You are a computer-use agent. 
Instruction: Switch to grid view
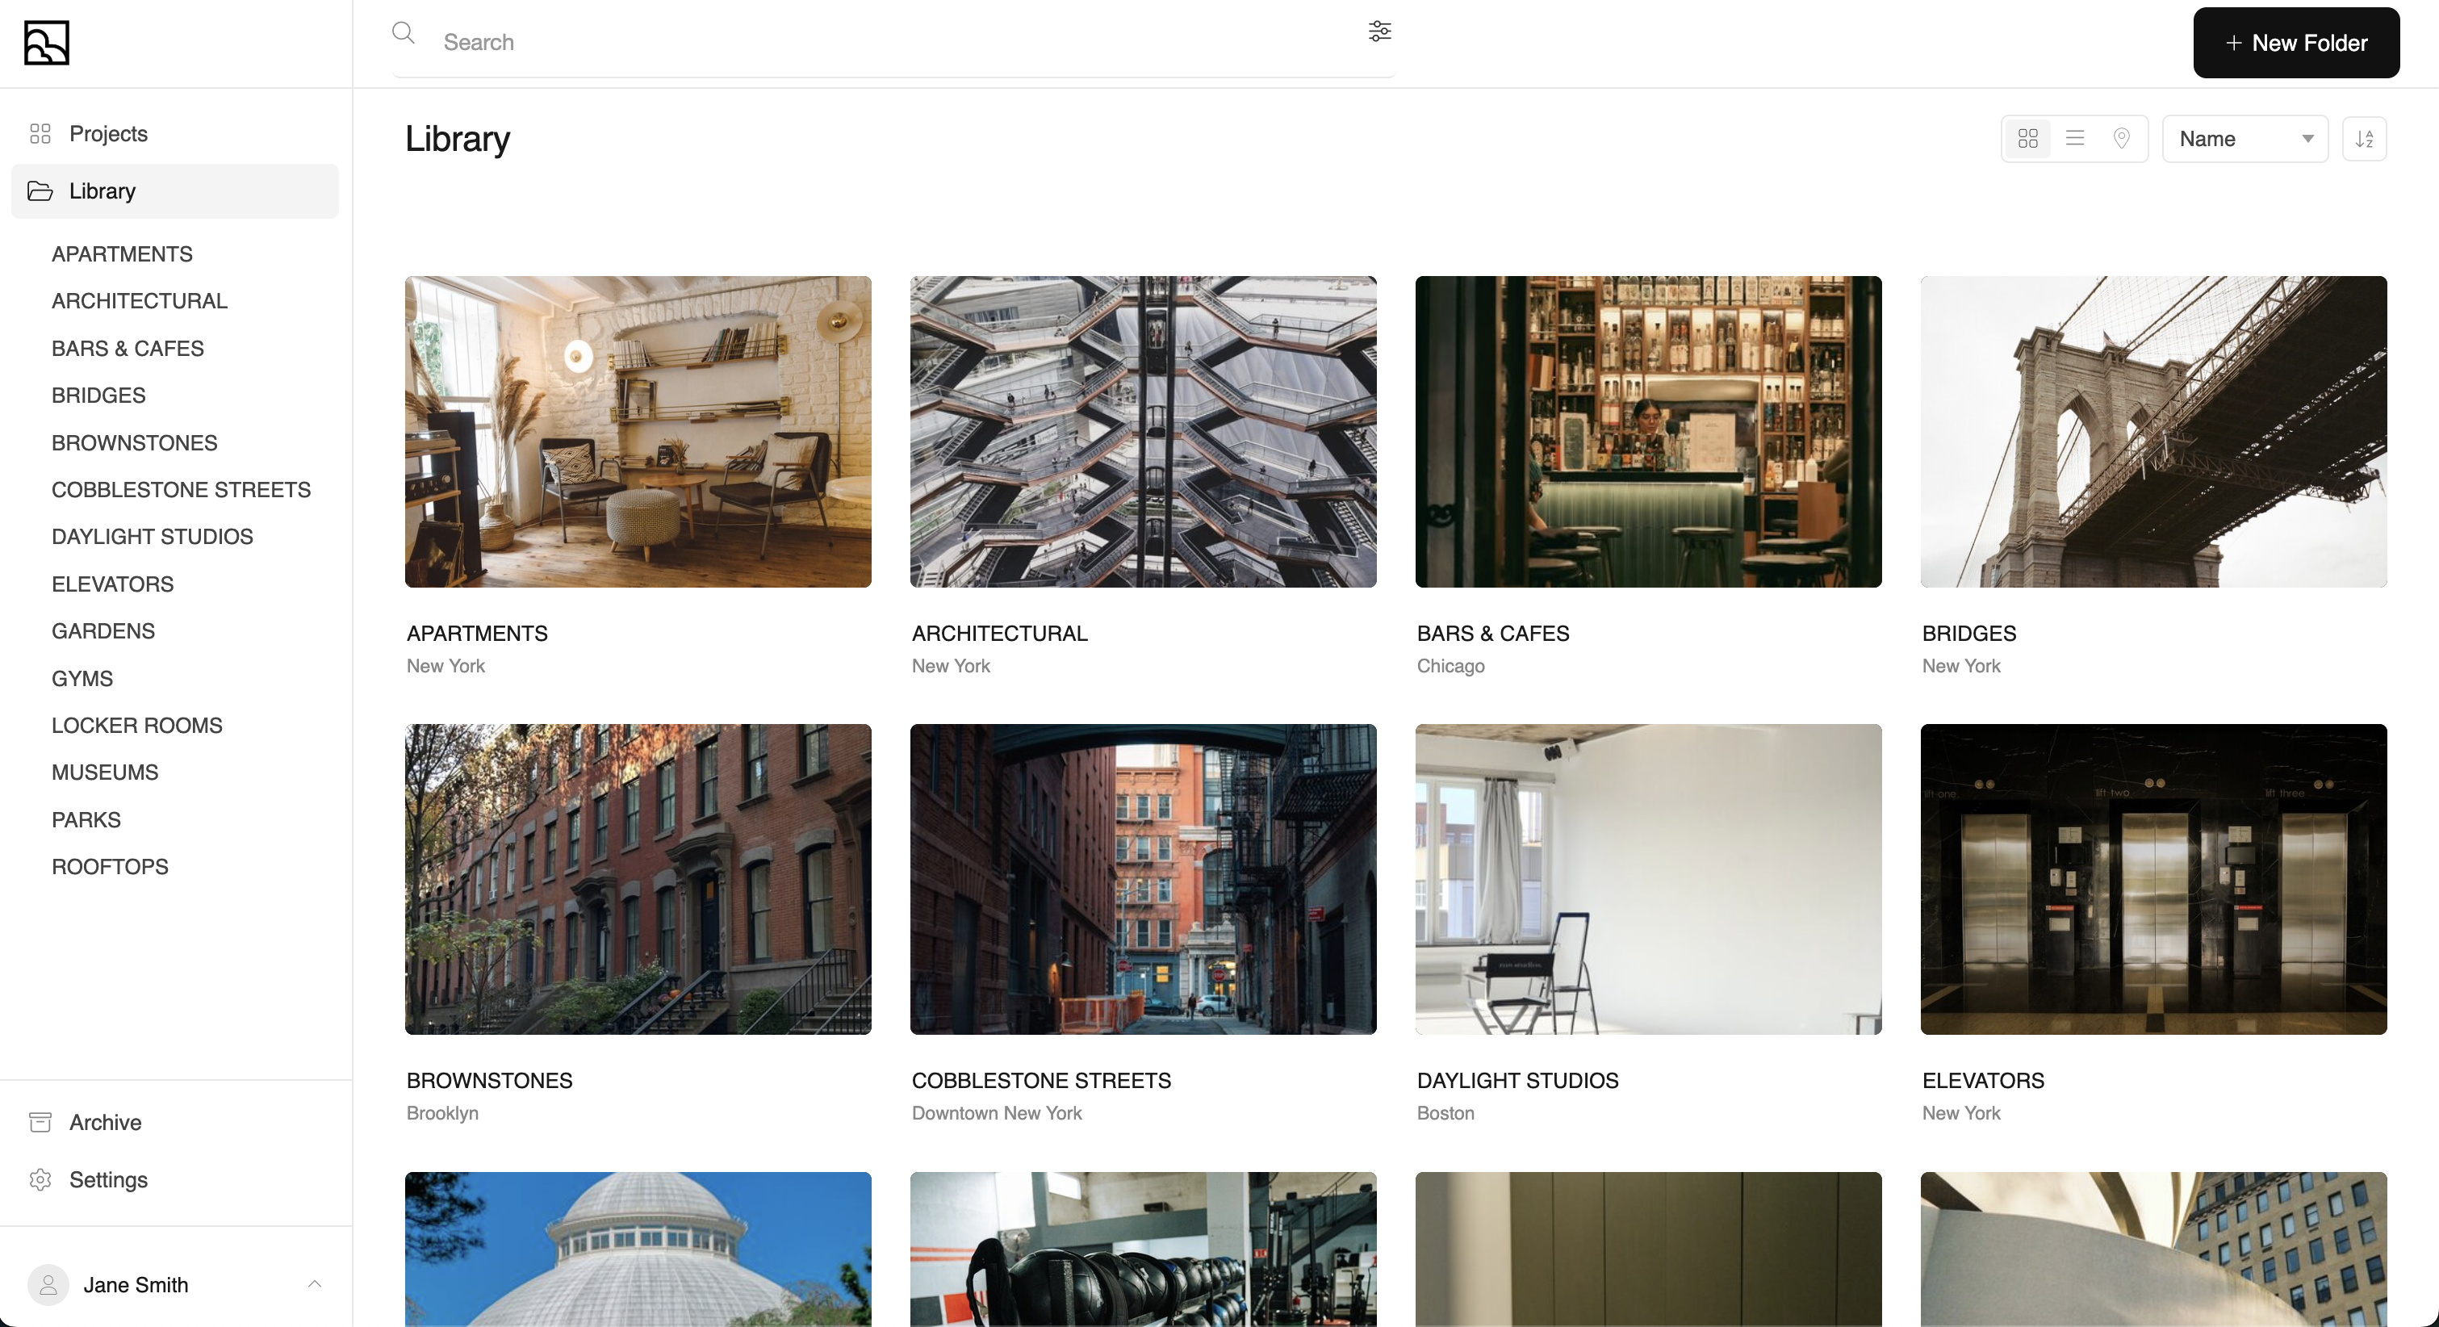[2028, 139]
